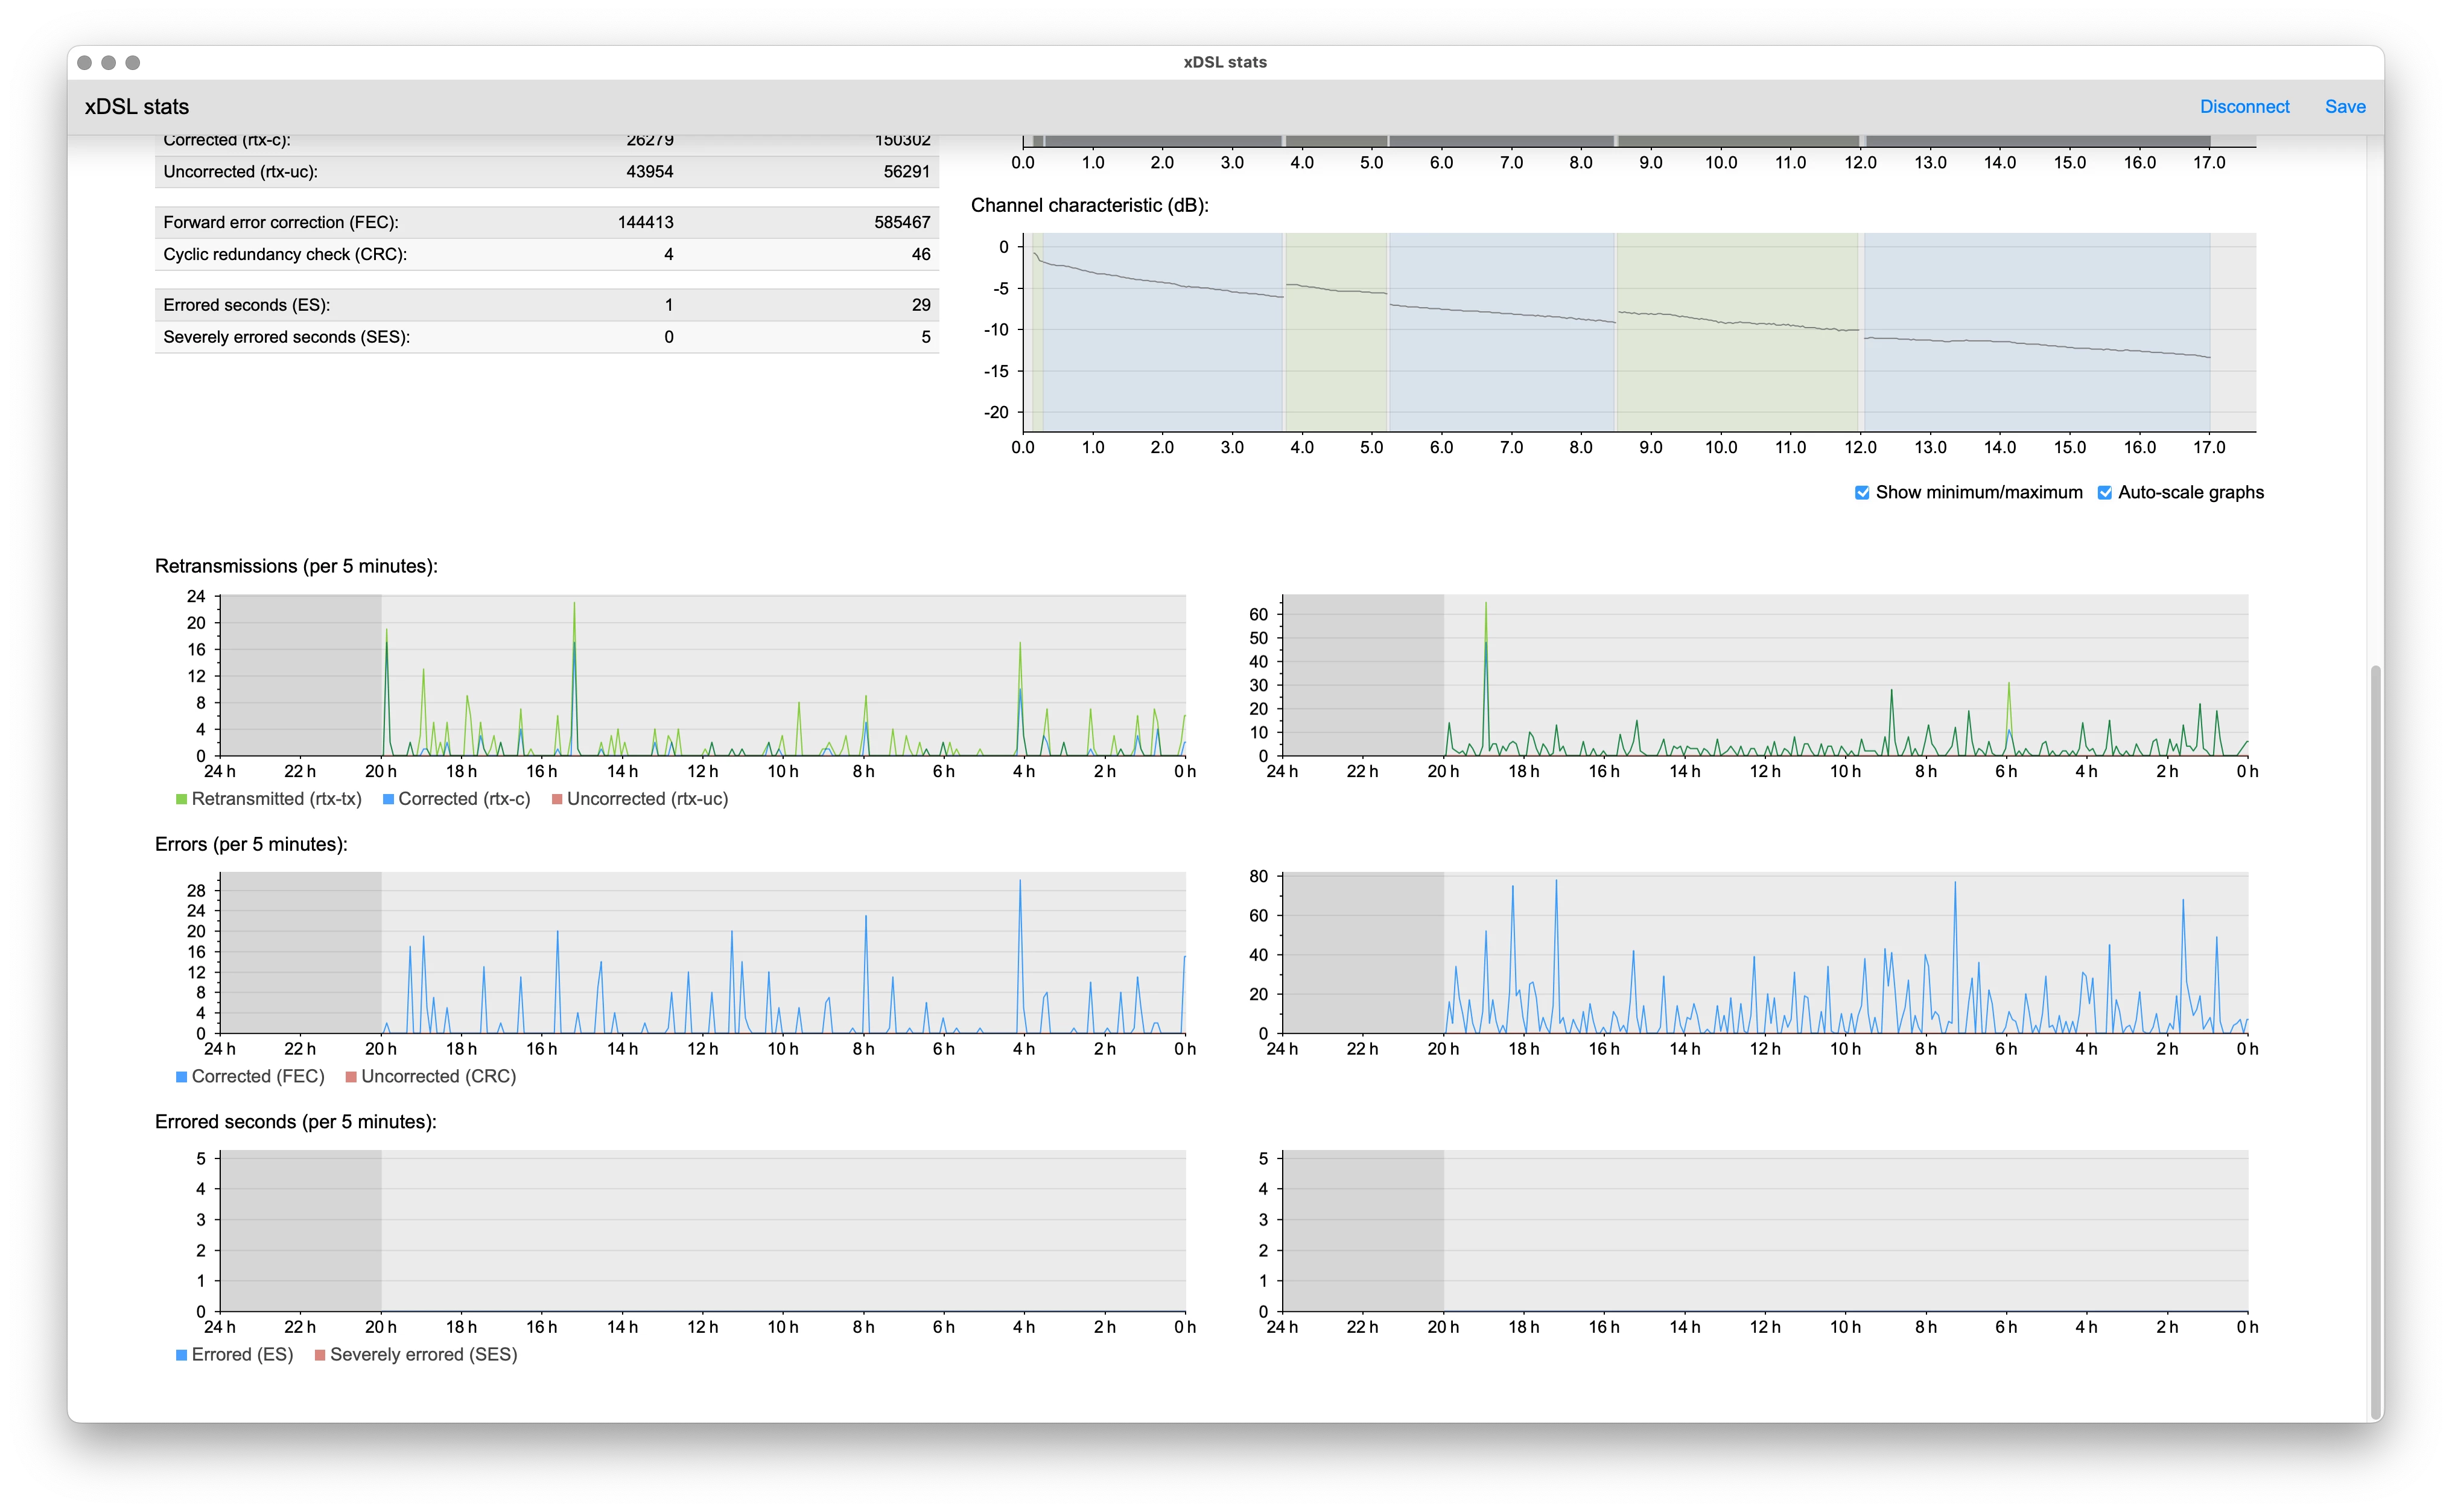2452x1512 pixels.
Task: Disable Auto-scale graphs checkbox
Action: click(2104, 492)
